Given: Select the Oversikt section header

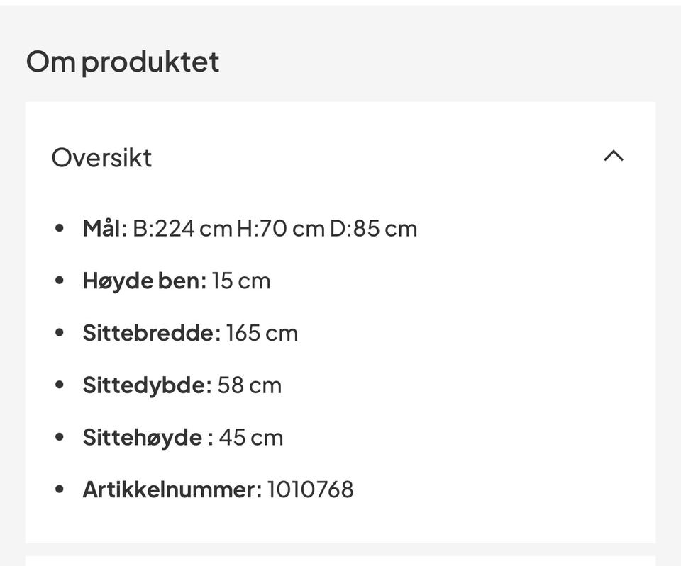Looking at the screenshot, I should point(102,157).
